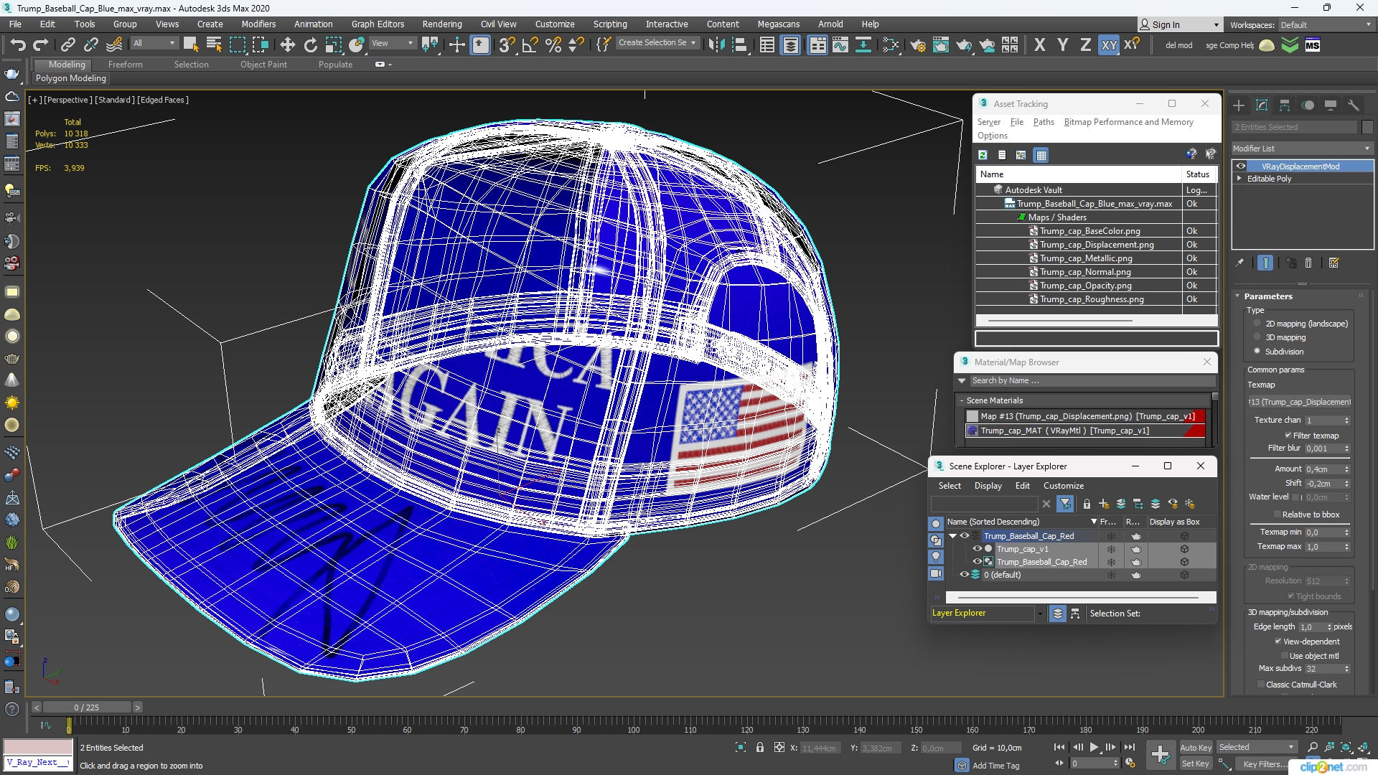This screenshot has height=775, width=1378.
Task: Remove modifier using the trash icon
Action: [x=1308, y=263]
